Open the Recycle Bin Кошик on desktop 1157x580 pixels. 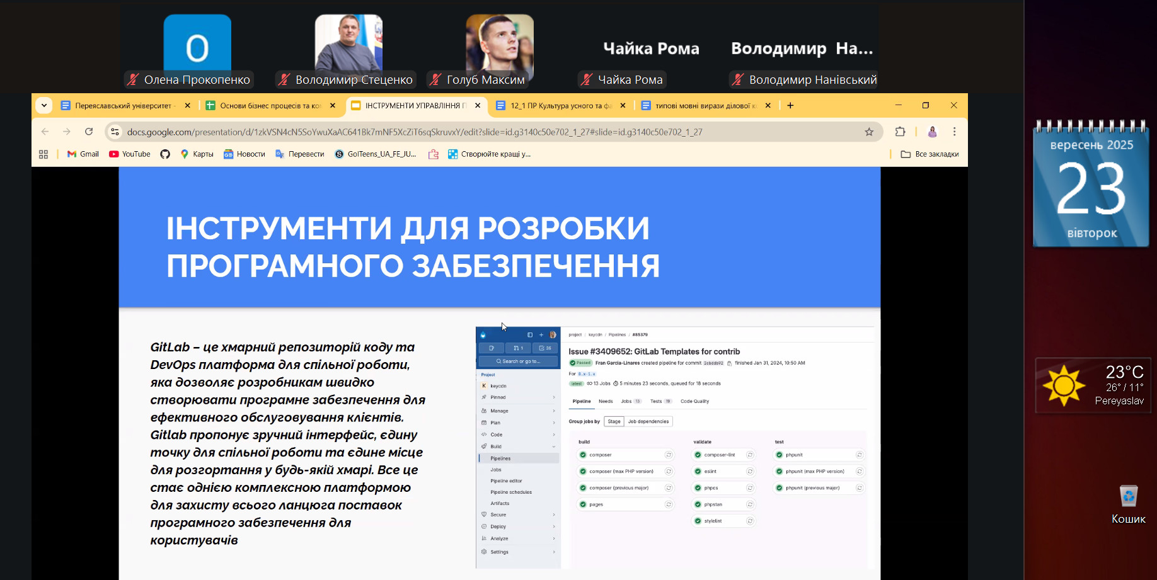tap(1128, 504)
